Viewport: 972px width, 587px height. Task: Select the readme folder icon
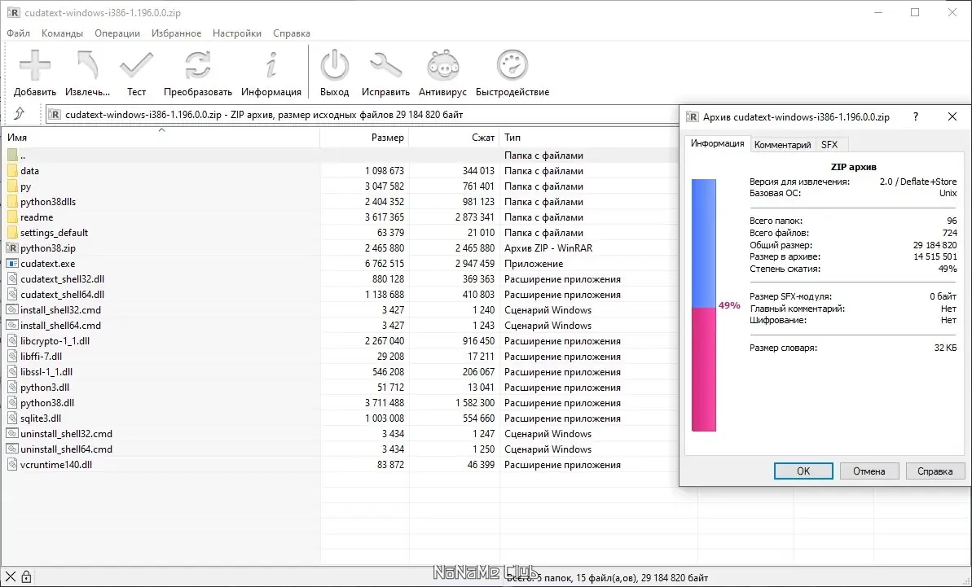(12, 217)
